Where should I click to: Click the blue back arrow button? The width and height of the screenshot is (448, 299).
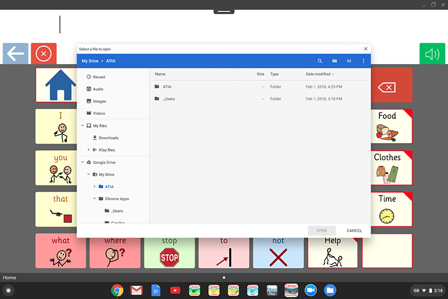pos(16,54)
